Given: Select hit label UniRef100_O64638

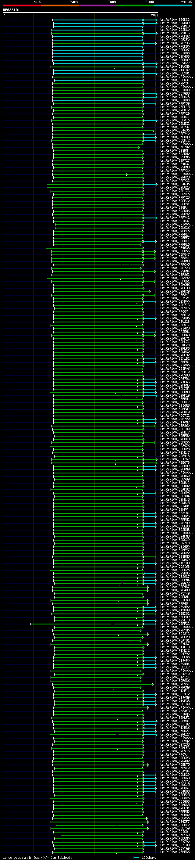Looking at the screenshot, I should point(175,248).
